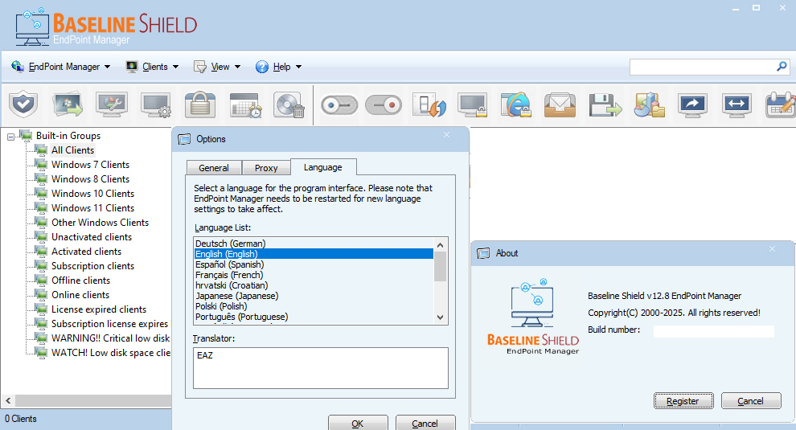
Task: Open the Help menu
Action: pos(279,67)
